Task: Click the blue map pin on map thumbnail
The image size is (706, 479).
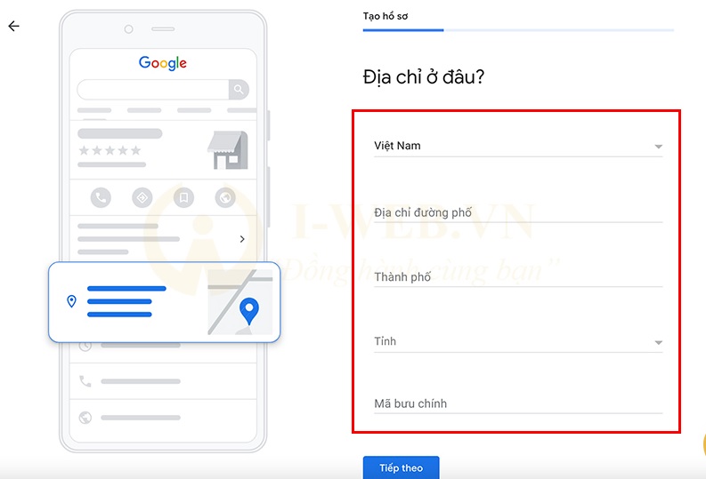Action: pos(249,311)
